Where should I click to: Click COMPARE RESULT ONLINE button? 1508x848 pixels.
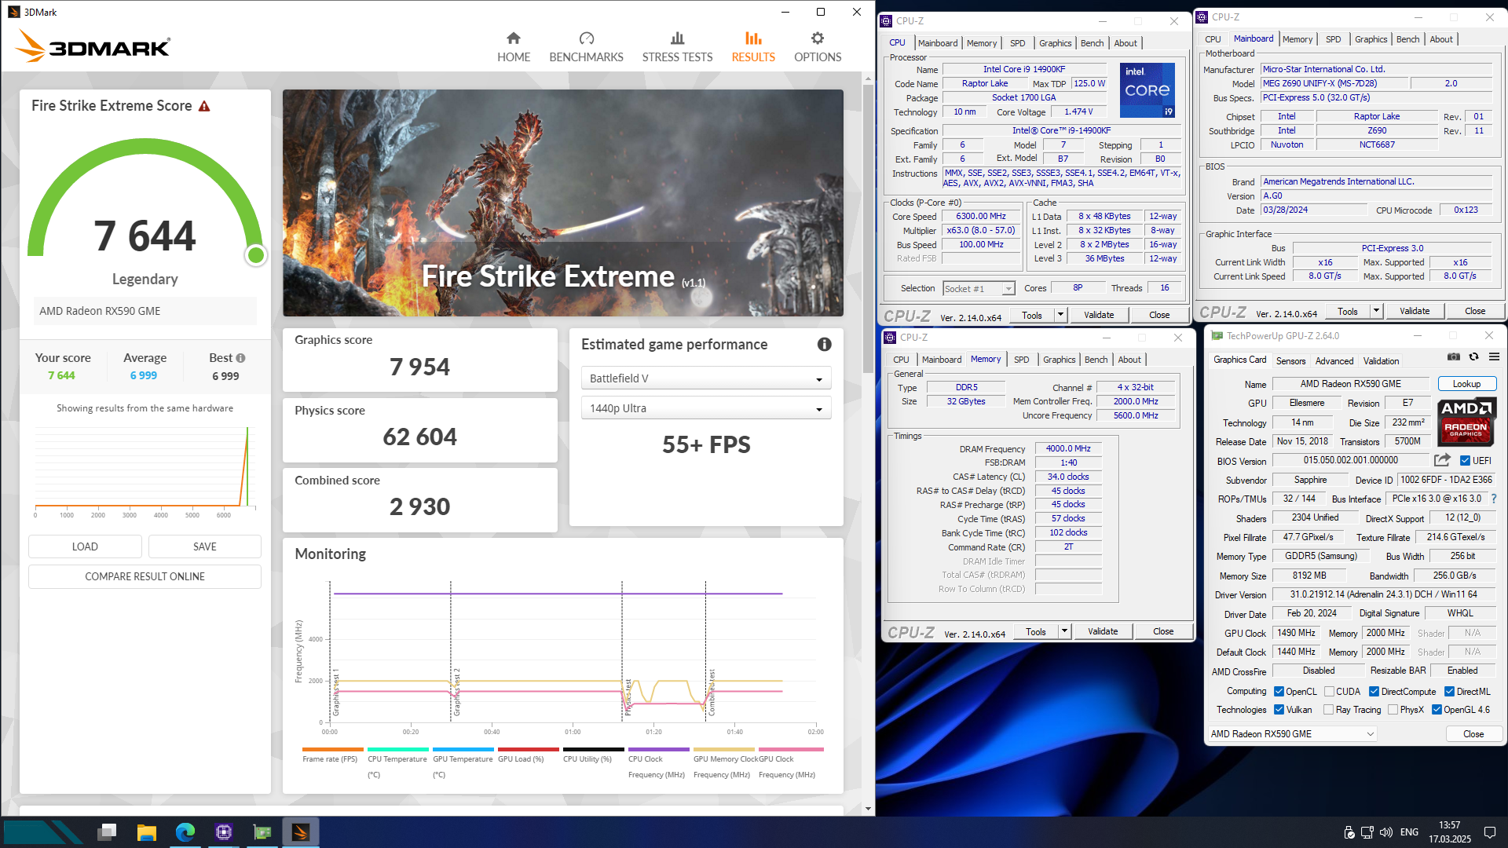tap(145, 576)
